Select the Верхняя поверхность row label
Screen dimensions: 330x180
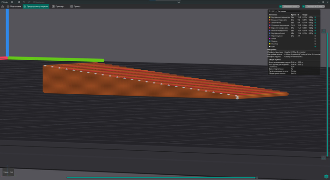point(280,28)
